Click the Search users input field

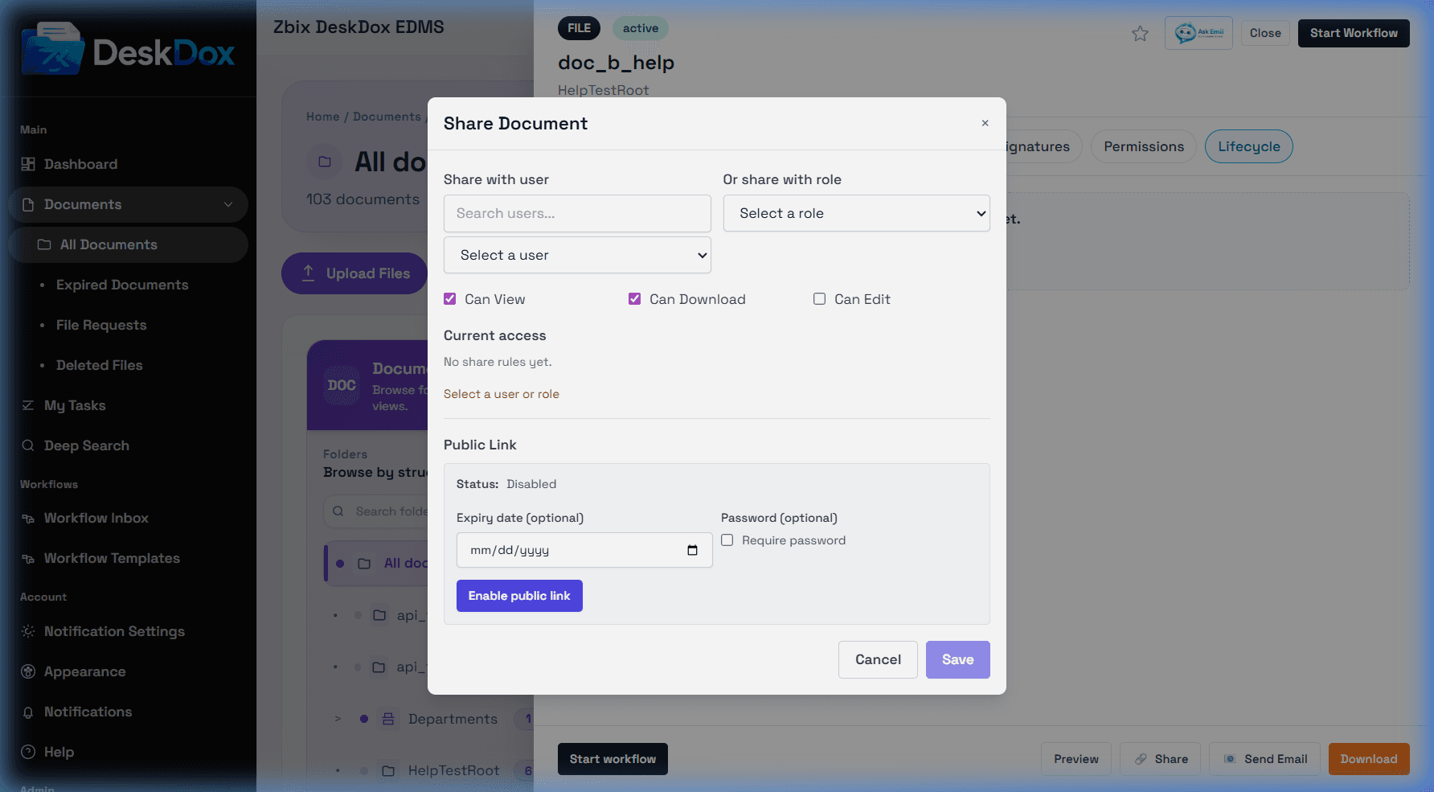[577, 213]
